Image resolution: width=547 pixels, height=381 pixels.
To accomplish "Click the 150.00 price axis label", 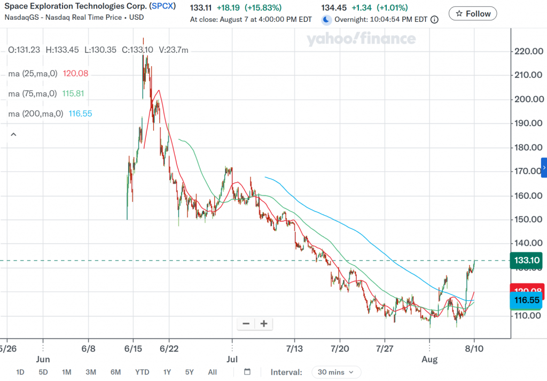I will (528, 220).
